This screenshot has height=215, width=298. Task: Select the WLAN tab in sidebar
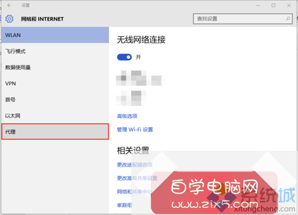[55, 35]
